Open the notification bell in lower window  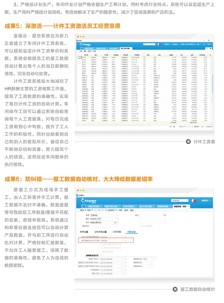tap(193, 200)
